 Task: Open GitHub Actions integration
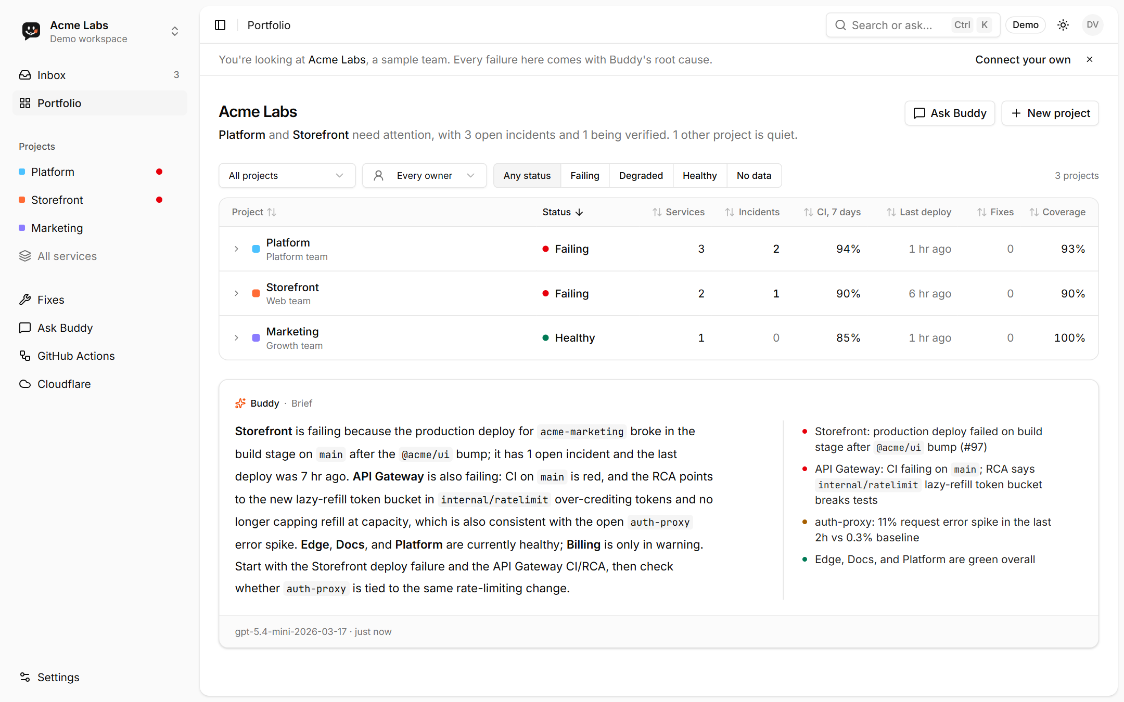pos(100,356)
